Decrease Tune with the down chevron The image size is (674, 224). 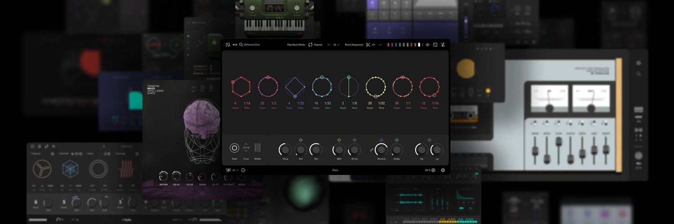[246, 151]
